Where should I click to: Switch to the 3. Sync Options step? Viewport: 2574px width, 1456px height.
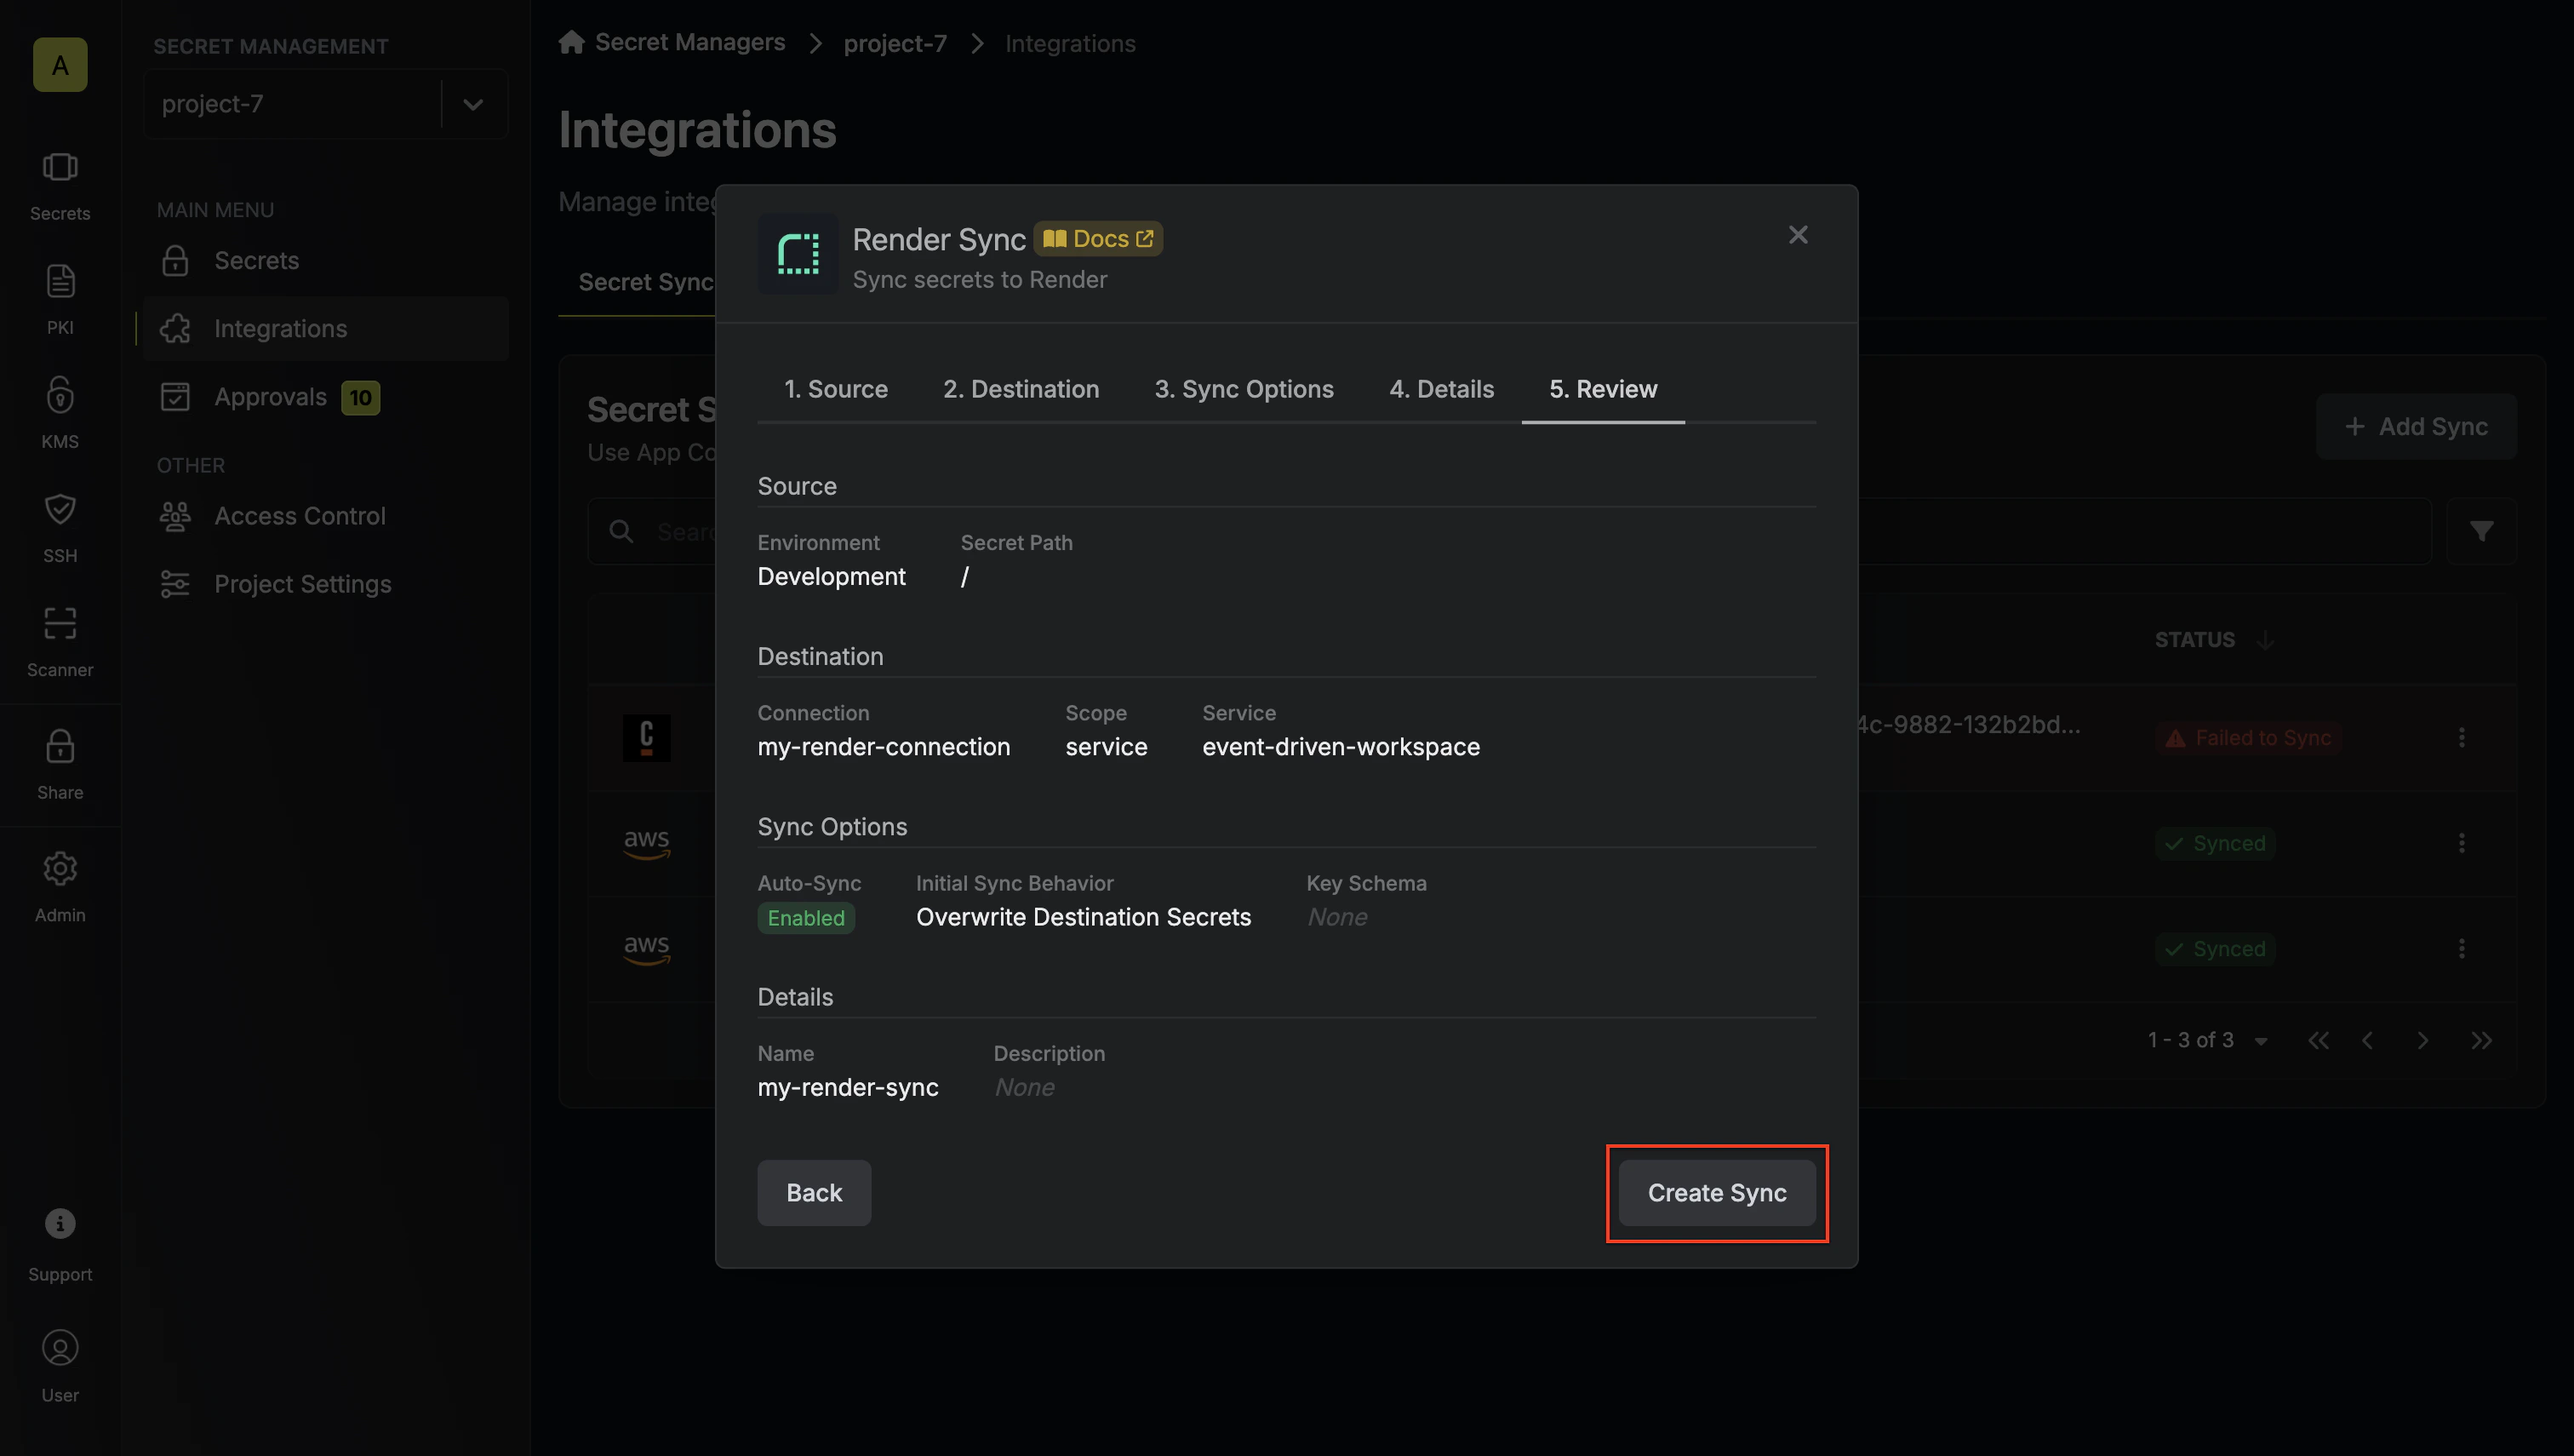(x=1244, y=389)
